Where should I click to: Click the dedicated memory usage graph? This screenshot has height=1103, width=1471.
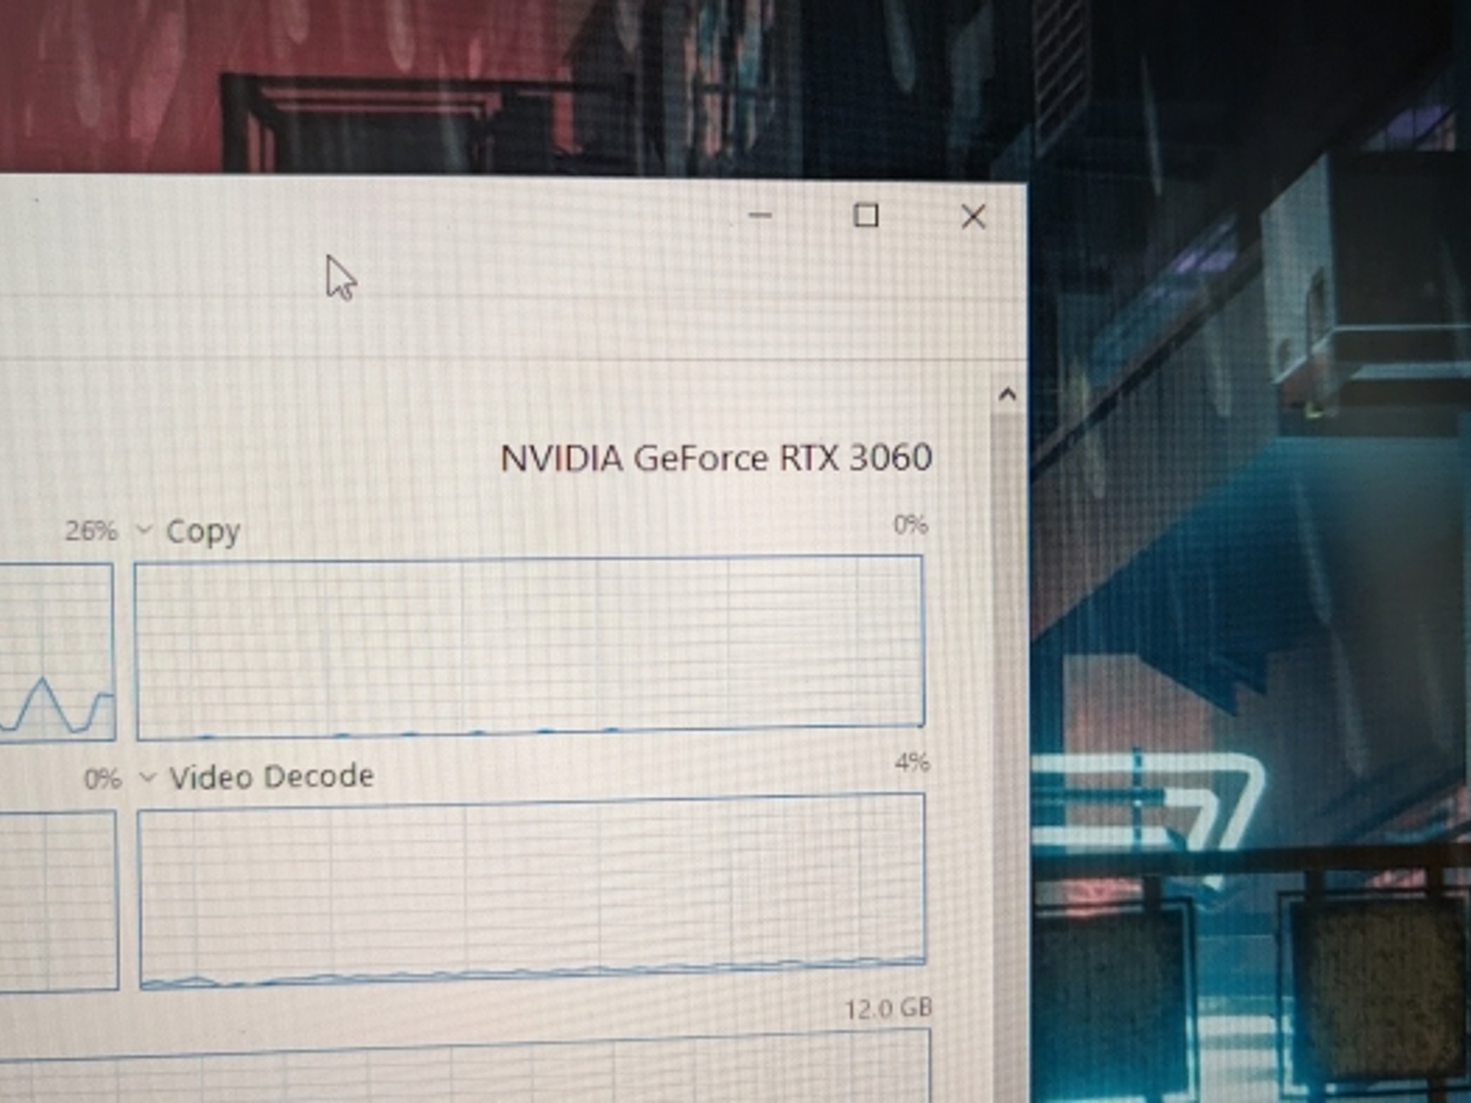point(465,1066)
